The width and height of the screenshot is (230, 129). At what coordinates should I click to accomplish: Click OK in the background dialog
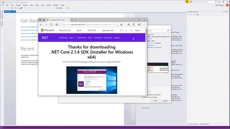tap(155, 101)
